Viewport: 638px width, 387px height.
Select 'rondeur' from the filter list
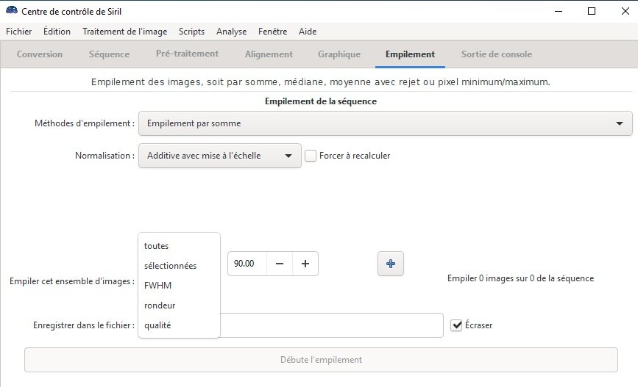tap(160, 305)
